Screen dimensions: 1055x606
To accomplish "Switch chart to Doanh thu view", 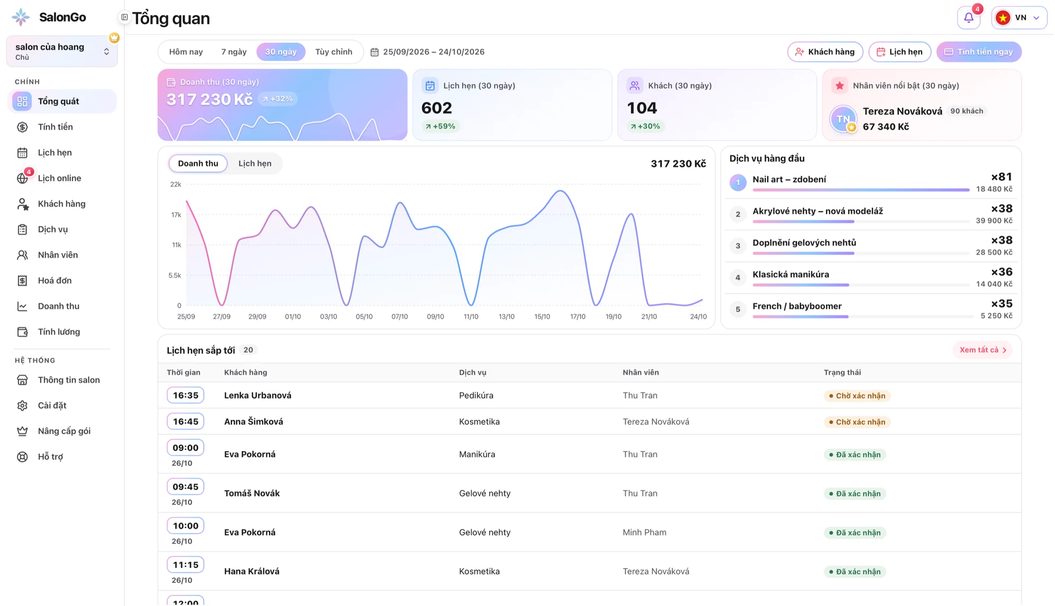I will (198, 163).
